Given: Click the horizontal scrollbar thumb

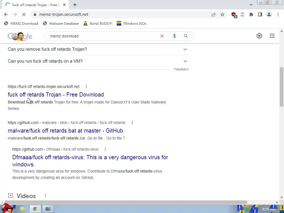Looking at the screenshot, I should tap(126, 202).
